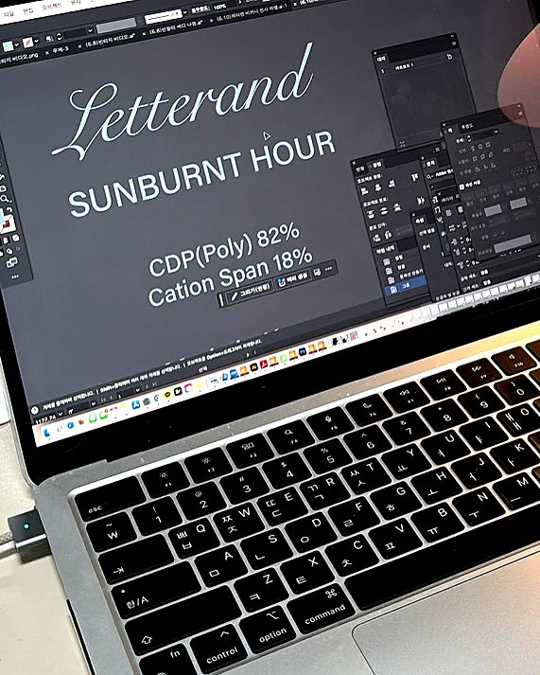Close the 무제-3 document tab

tap(47, 53)
